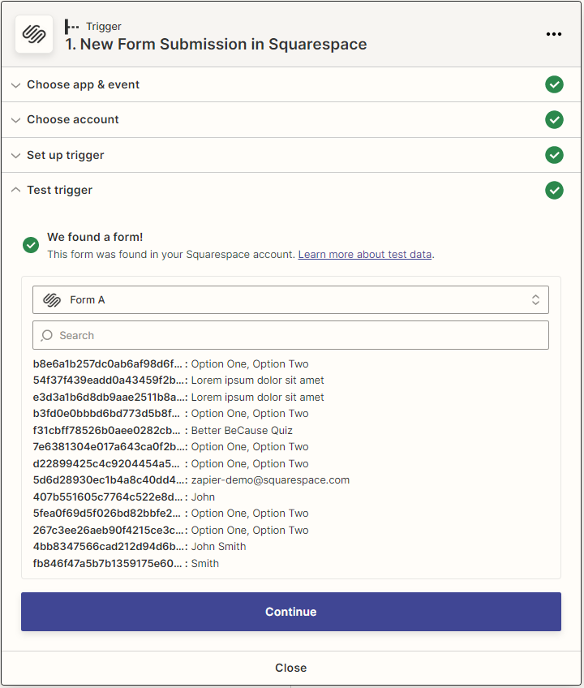Click the magnifier icon in the Search field

(x=46, y=335)
